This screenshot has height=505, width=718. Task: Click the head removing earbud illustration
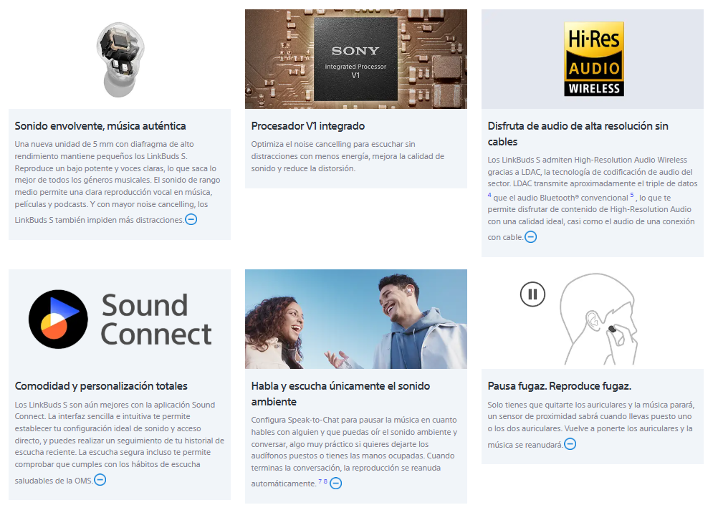tap(598, 319)
